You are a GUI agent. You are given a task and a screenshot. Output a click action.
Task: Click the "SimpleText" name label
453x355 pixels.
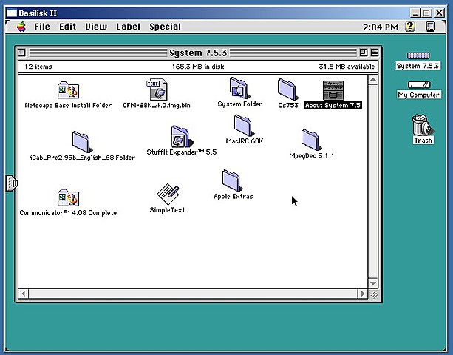[167, 210]
